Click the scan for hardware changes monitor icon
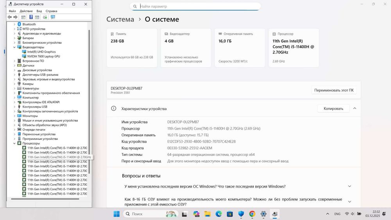Viewport: 391px width, 220px height. pyautogui.click(x=53, y=17)
